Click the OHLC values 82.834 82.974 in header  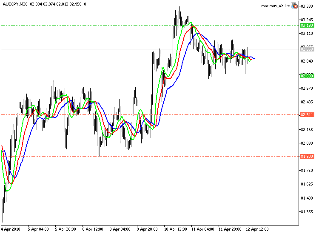coord(43,4)
